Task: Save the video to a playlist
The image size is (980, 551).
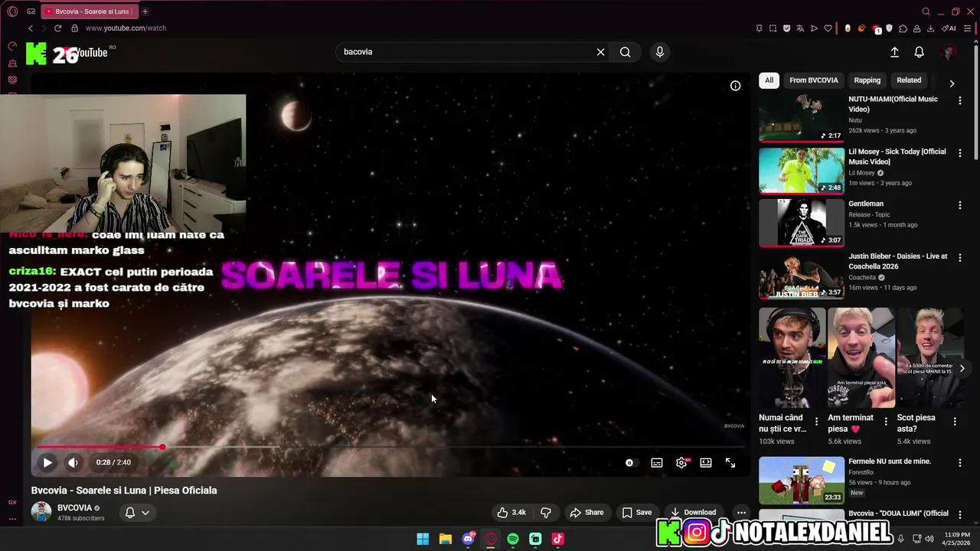Action: pos(637,513)
